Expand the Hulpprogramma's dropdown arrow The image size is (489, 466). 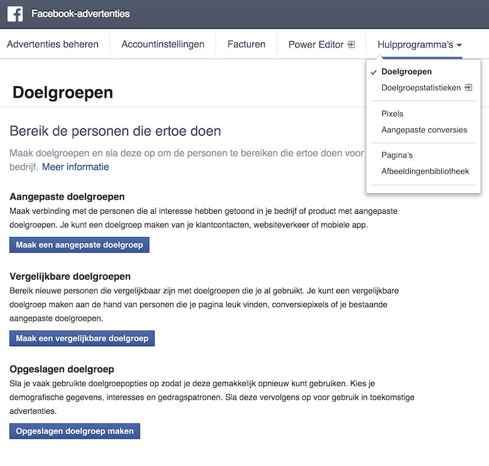point(459,45)
